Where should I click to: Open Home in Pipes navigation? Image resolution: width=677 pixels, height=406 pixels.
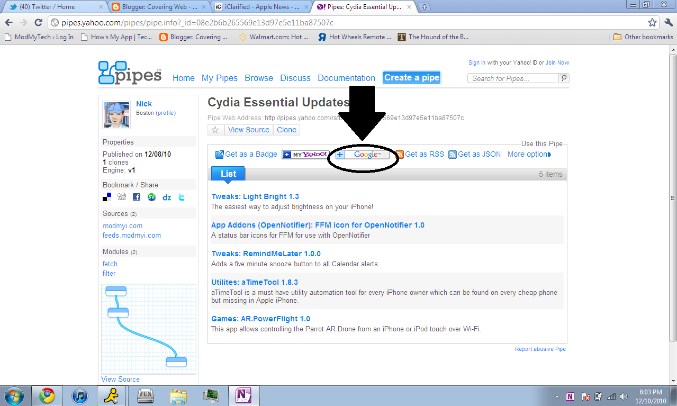click(x=184, y=78)
